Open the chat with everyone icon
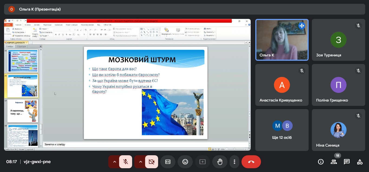This screenshot has width=369, height=172. click(x=347, y=162)
